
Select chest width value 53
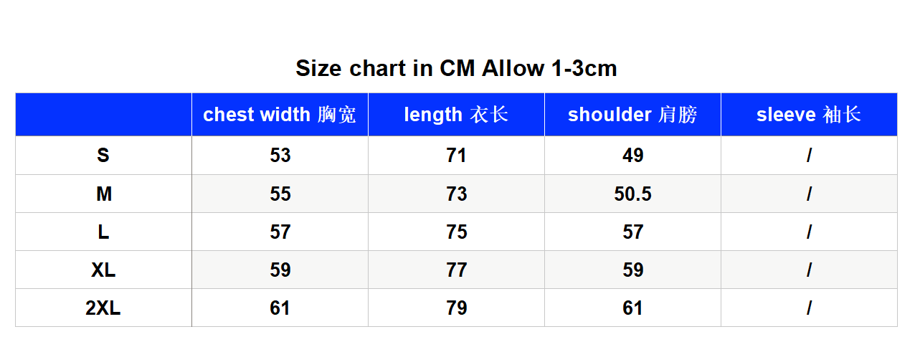[x=280, y=156]
